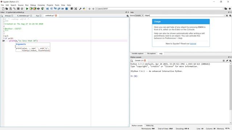Go forward with the right arrow icon

tap(93, 9)
